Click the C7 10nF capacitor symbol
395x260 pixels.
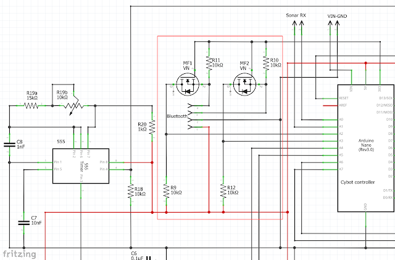coord(24,222)
